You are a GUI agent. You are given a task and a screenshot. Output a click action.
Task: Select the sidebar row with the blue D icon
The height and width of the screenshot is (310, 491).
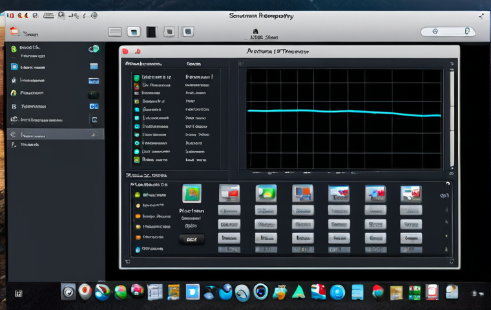pos(56,67)
